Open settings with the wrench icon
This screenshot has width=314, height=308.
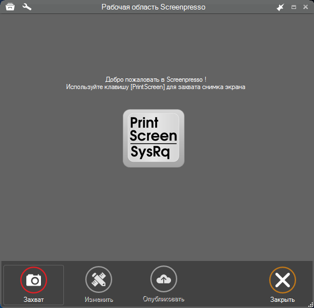click(x=27, y=7)
